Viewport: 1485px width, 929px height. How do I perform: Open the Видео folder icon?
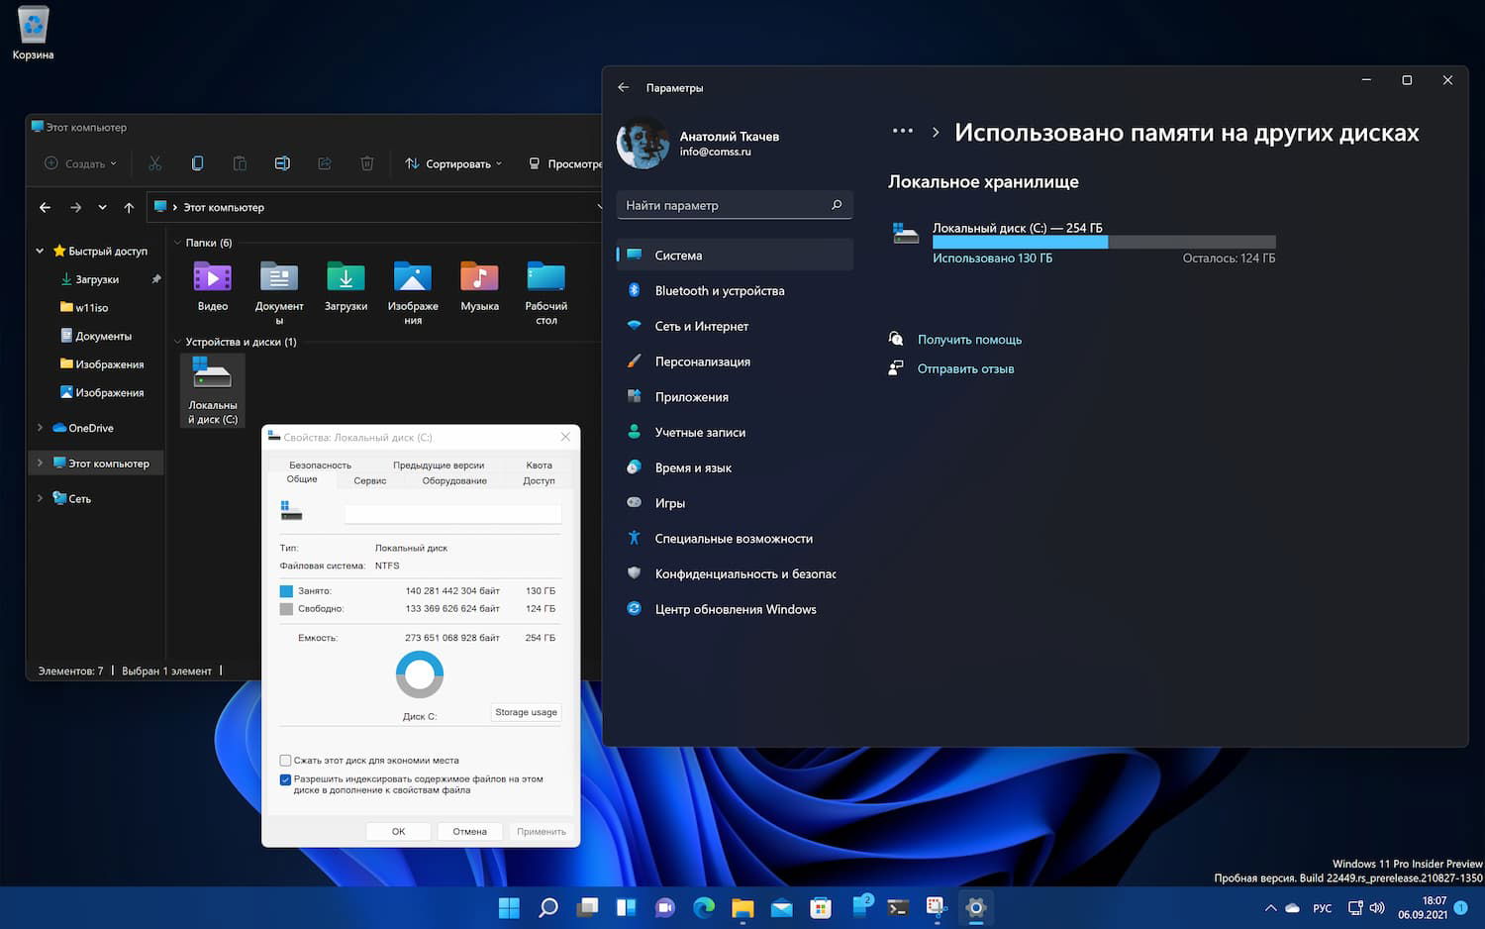213,278
